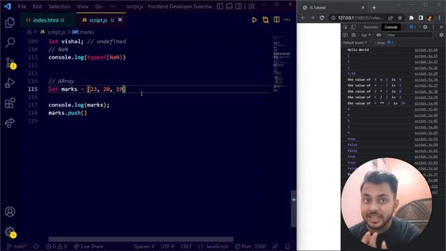The width and height of the screenshot is (446, 251).
Task: Toggle the secondary side bar layout icon
Action: [238, 6]
